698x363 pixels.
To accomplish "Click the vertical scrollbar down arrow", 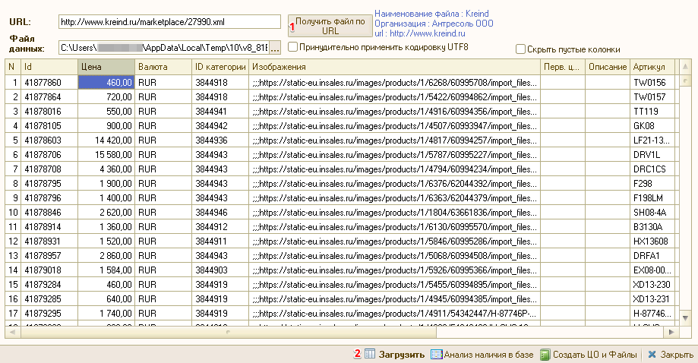I will tap(684, 317).
